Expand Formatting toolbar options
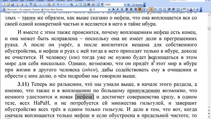Screen dimensions: 211x119 [201, 10]
